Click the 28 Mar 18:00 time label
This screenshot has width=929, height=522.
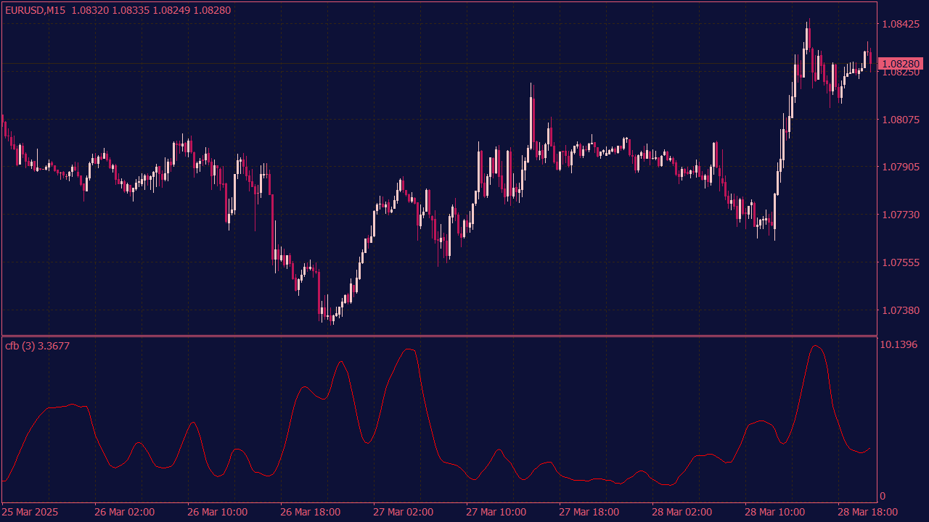[x=868, y=512]
